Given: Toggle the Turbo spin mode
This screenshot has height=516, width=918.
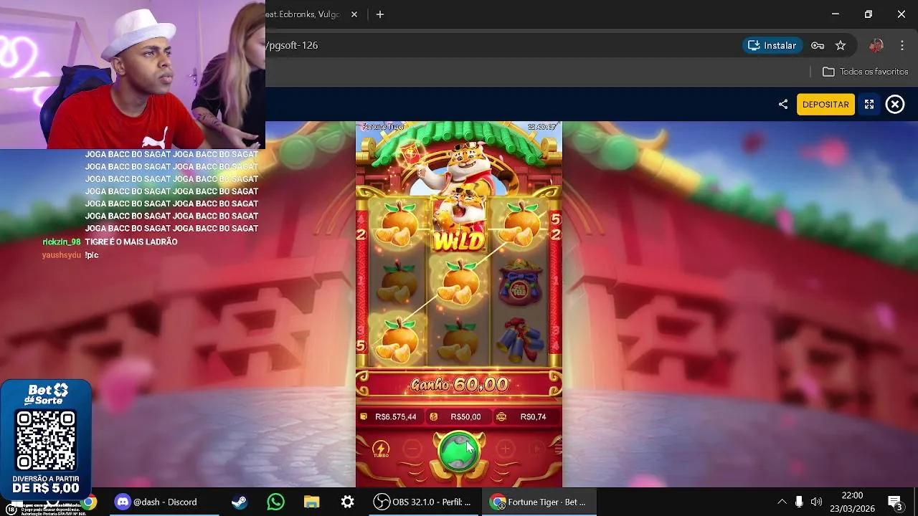Looking at the screenshot, I should point(381,450).
